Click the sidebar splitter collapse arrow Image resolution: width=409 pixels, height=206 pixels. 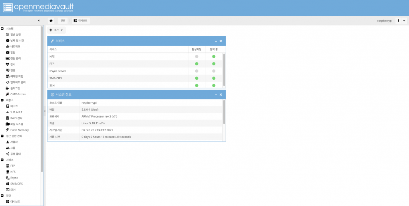click(45, 111)
